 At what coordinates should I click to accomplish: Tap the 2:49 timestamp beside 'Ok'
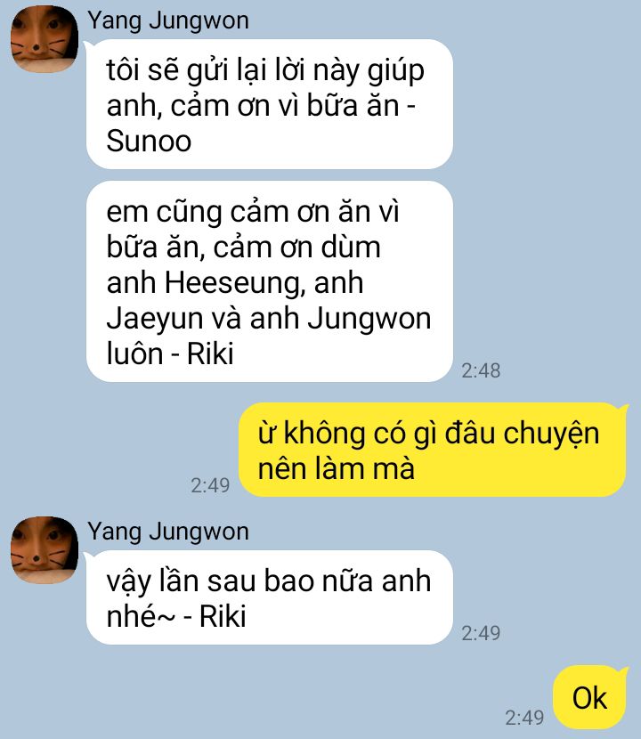pos(524,718)
